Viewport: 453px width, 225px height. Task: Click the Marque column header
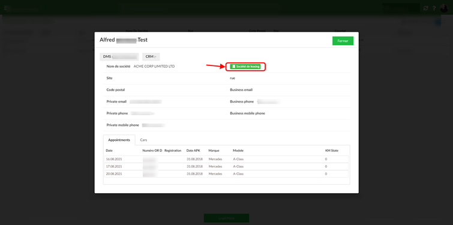(x=214, y=151)
